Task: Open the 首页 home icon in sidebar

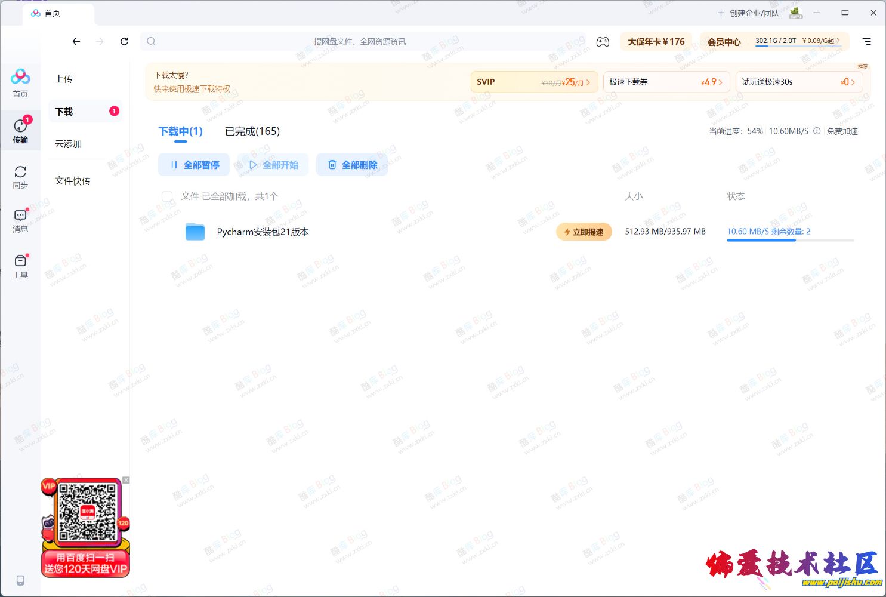Action: (20, 82)
